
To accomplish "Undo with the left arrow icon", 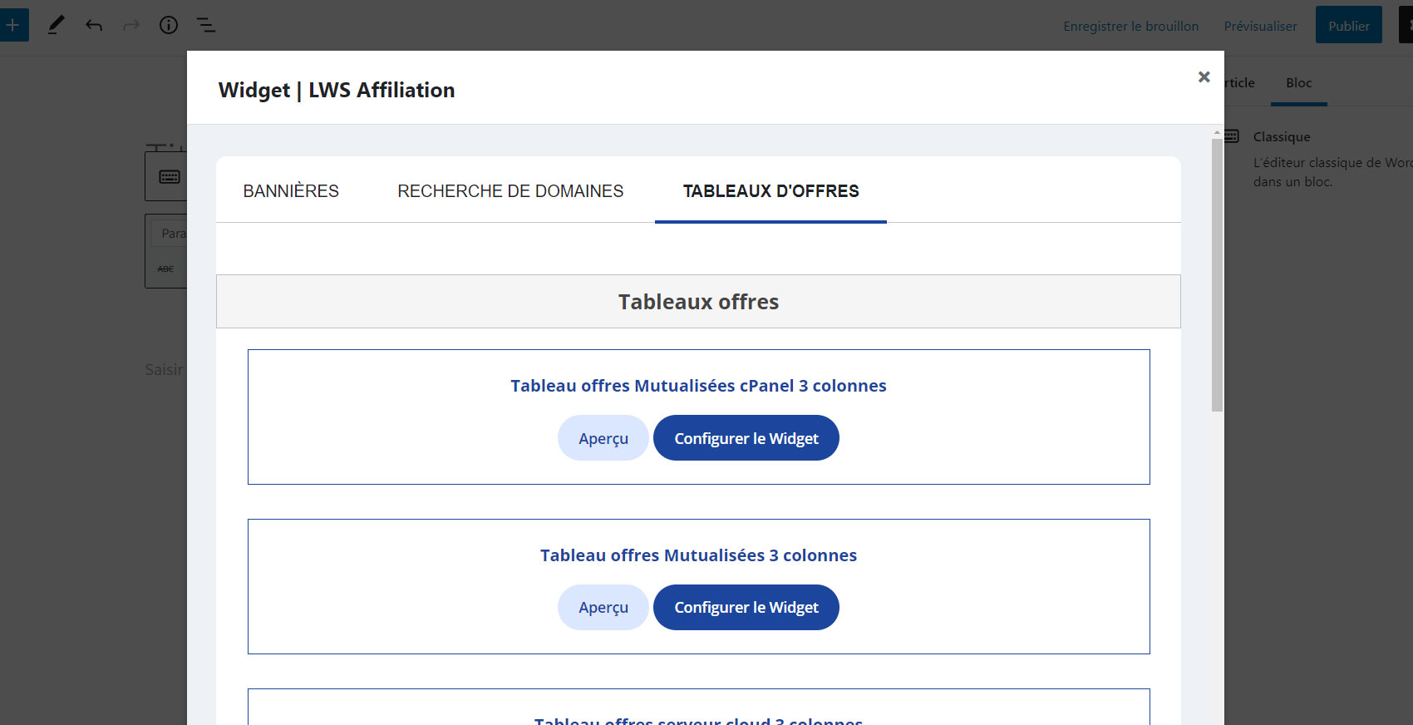I will [94, 25].
